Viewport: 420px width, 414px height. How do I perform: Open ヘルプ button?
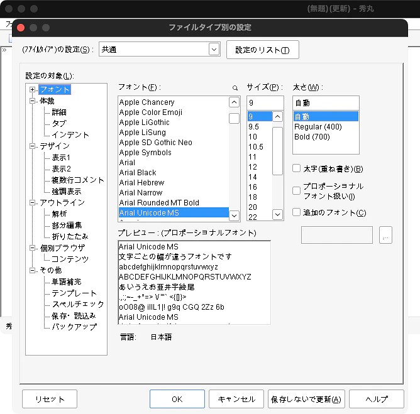[x=377, y=399]
